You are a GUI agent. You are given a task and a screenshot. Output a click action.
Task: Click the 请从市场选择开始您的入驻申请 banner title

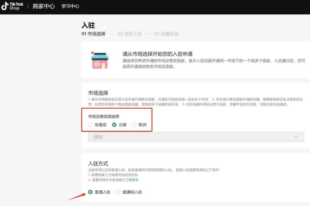click(x=157, y=54)
